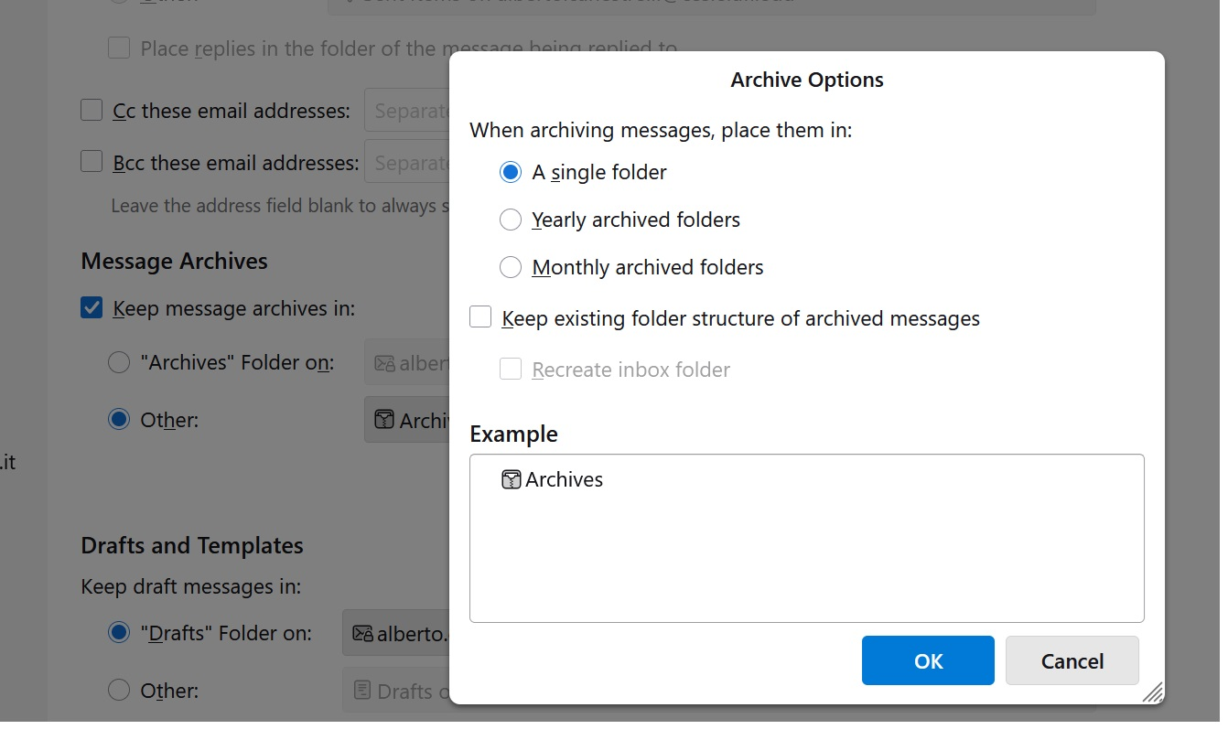The image size is (1228, 740).
Task: Click the resize grip at dialog corner
Action: [1153, 692]
